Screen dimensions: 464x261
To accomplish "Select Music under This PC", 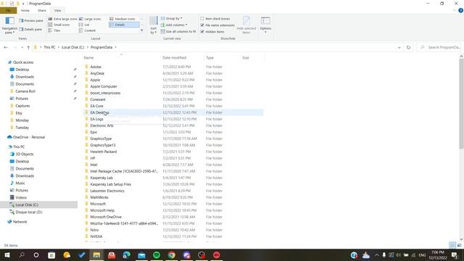I will [20, 183].
